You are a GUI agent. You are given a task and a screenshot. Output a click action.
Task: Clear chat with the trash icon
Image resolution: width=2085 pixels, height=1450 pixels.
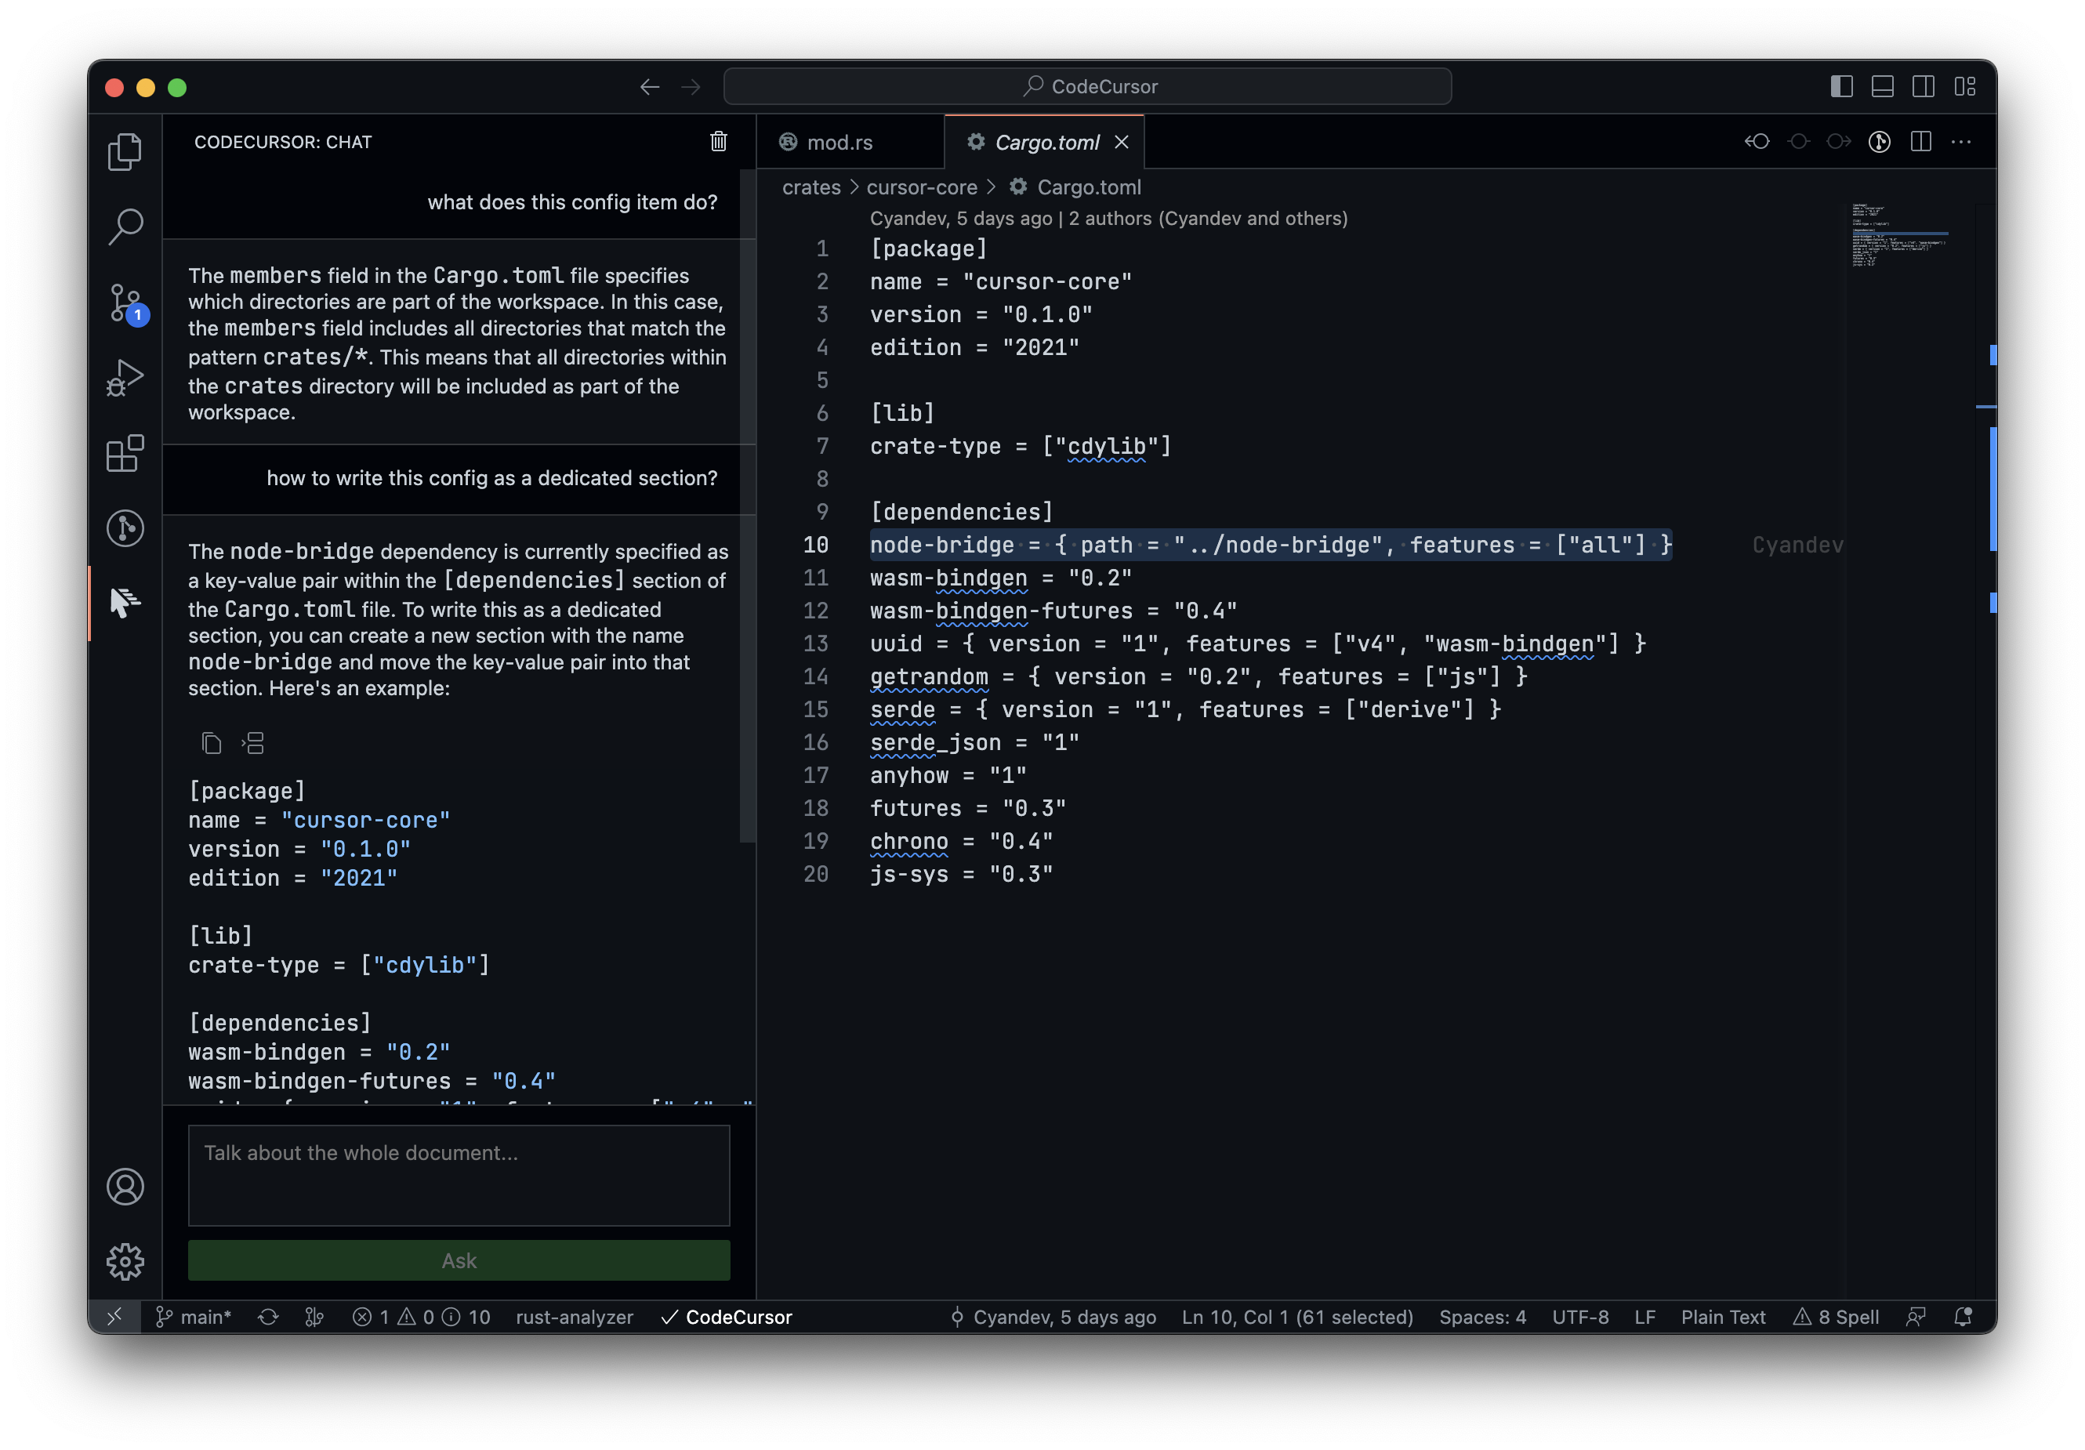point(718,142)
